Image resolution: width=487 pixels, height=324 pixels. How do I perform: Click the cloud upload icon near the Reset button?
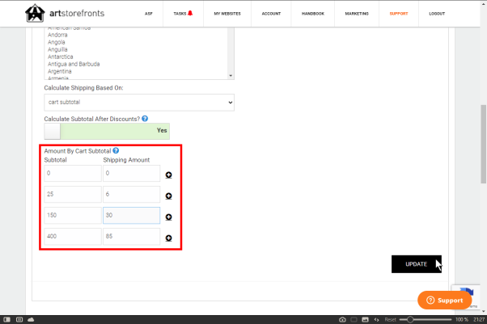[x=342, y=320]
